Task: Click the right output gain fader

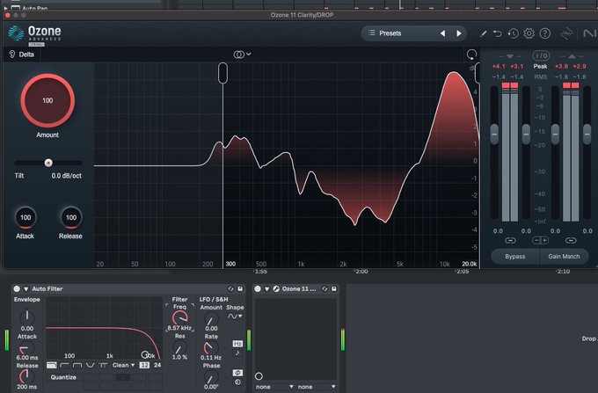Action: pos(587,135)
